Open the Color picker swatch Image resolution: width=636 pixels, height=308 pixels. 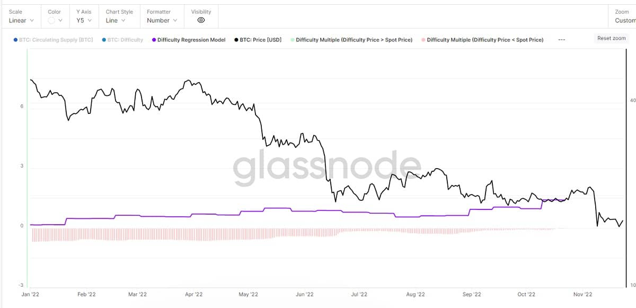pyautogui.click(x=55, y=21)
